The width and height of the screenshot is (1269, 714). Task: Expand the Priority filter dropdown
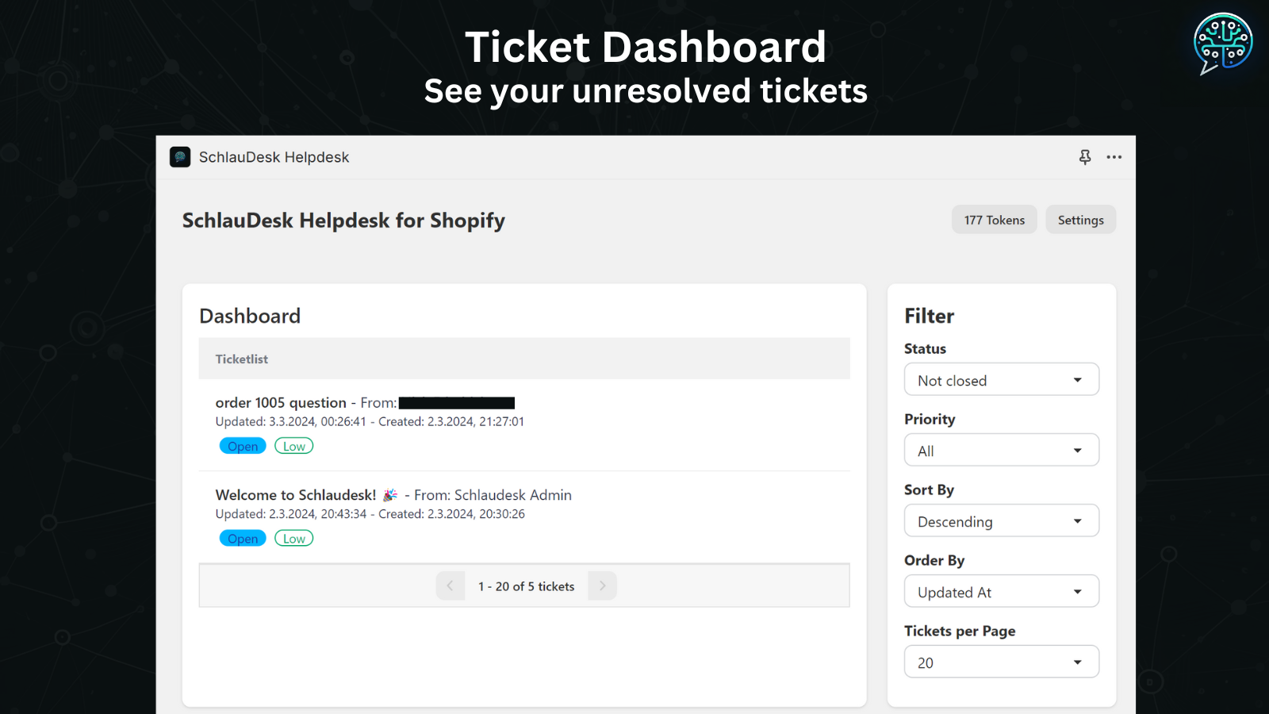tap(1001, 451)
